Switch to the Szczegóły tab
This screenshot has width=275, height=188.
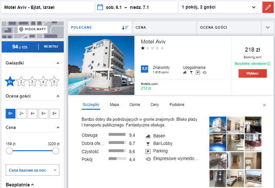[x=91, y=105]
